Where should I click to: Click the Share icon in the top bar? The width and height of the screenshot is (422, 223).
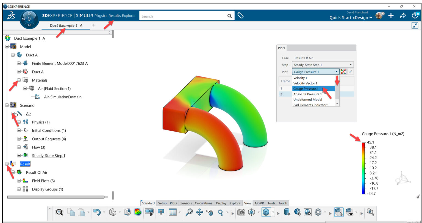tap(403, 15)
